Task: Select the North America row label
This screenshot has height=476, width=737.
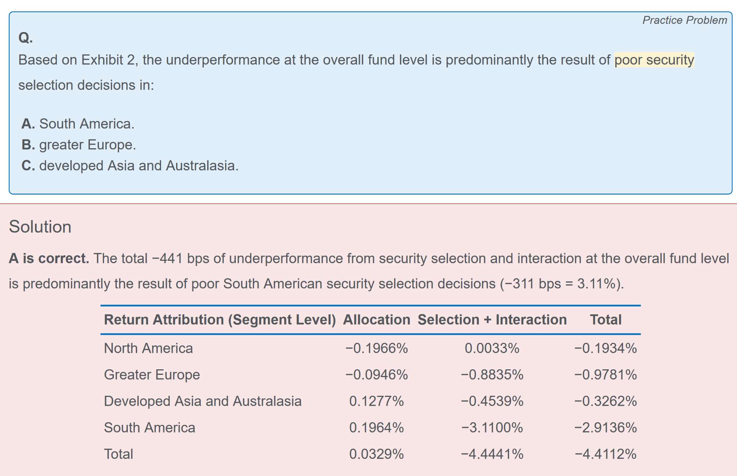Action: pos(149,348)
